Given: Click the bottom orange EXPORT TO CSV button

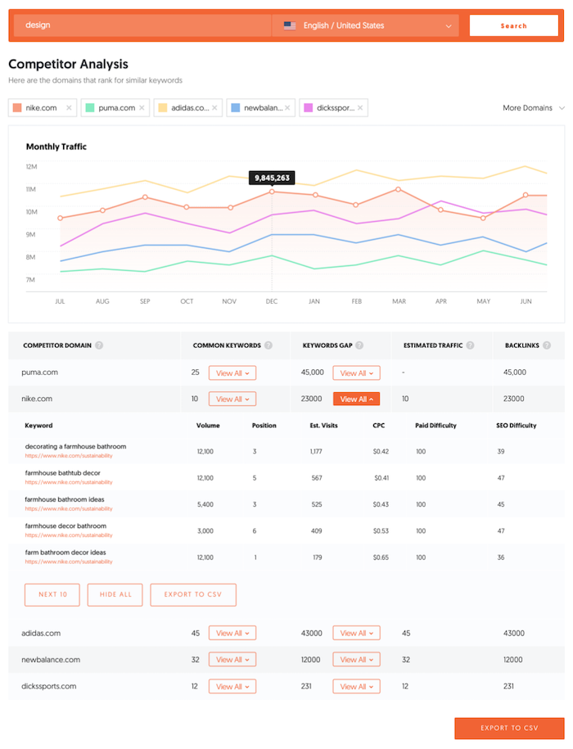Looking at the screenshot, I should click(509, 729).
